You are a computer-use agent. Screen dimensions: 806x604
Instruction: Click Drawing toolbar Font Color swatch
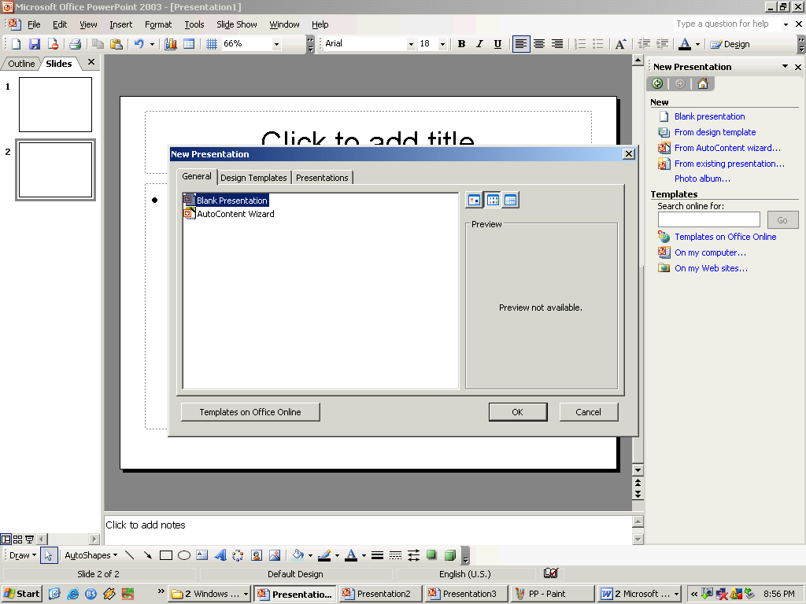pos(351,555)
